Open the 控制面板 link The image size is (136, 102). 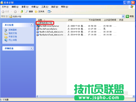[13, 30]
